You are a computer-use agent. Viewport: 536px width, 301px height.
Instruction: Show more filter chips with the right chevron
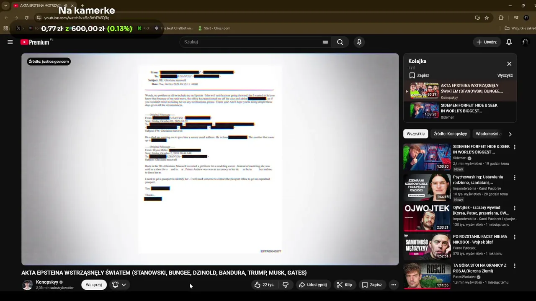point(510,134)
